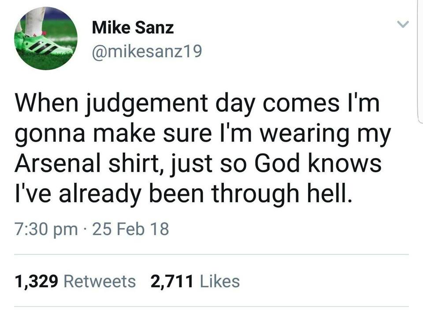Click the 1,329 retweet count number
This screenshot has height=321, width=423.
[37, 282]
